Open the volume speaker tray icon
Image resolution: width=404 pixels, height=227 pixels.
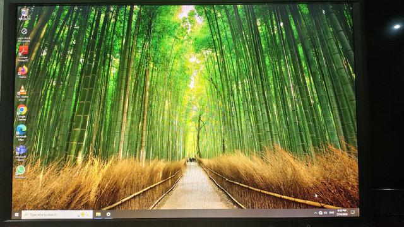(x=326, y=213)
